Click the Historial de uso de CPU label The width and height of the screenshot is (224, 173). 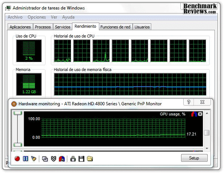[x=74, y=36]
